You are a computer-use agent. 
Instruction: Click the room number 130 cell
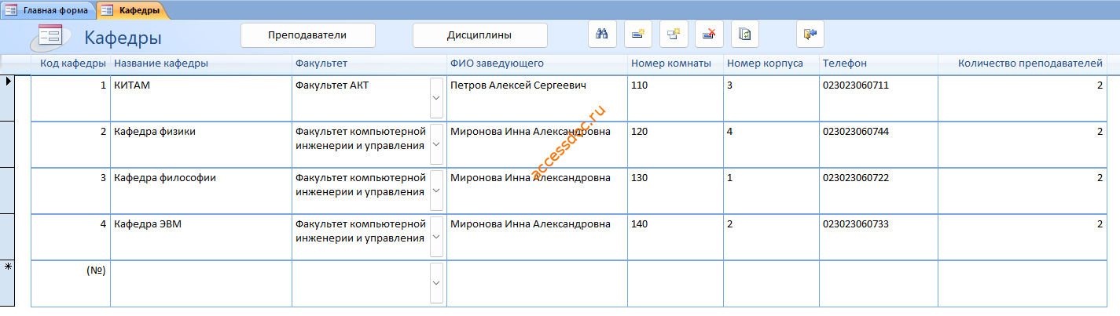click(x=675, y=191)
